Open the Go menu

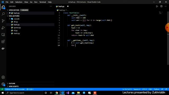pyautogui.click(x=31, y=2)
